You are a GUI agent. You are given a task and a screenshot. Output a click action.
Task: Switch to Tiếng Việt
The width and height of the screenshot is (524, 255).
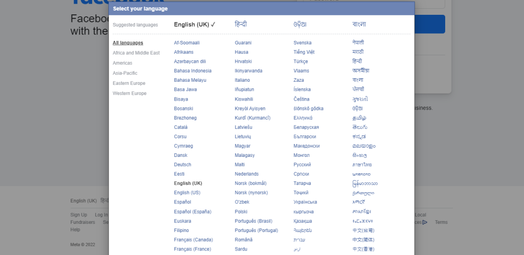pyautogui.click(x=304, y=52)
